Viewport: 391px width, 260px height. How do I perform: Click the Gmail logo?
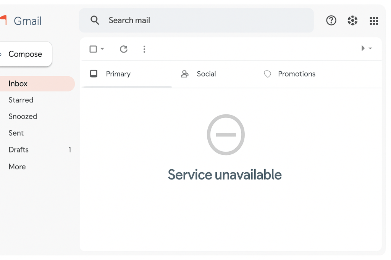pos(22,21)
